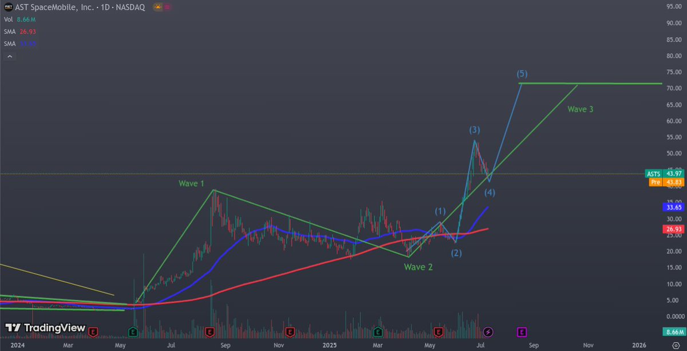
Task: Select the blue (2) wave label
Action: (456, 253)
